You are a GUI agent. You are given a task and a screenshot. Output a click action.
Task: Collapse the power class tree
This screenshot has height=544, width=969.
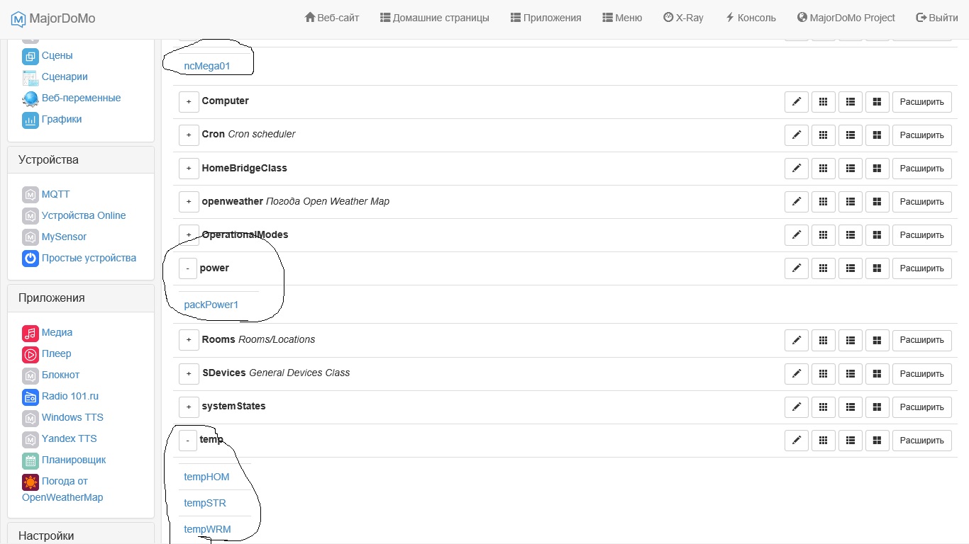click(x=187, y=268)
